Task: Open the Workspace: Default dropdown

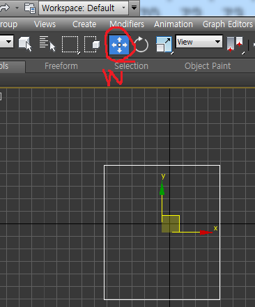Action: [83, 8]
